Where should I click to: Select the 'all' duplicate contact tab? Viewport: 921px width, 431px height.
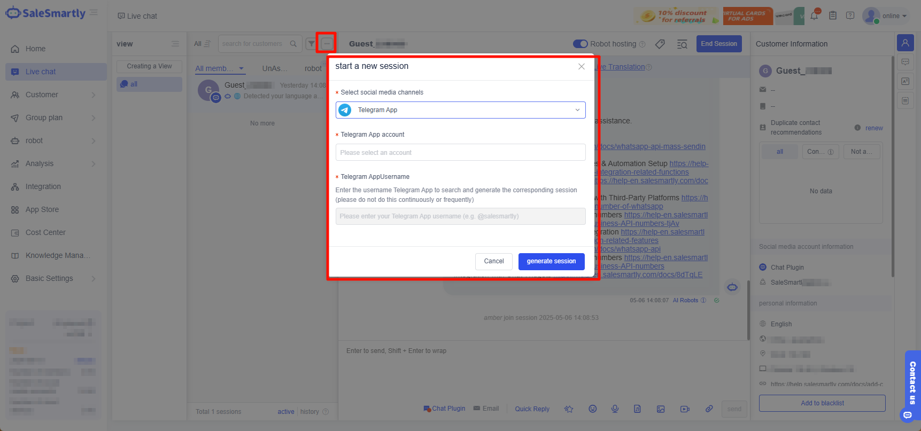coord(780,152)
